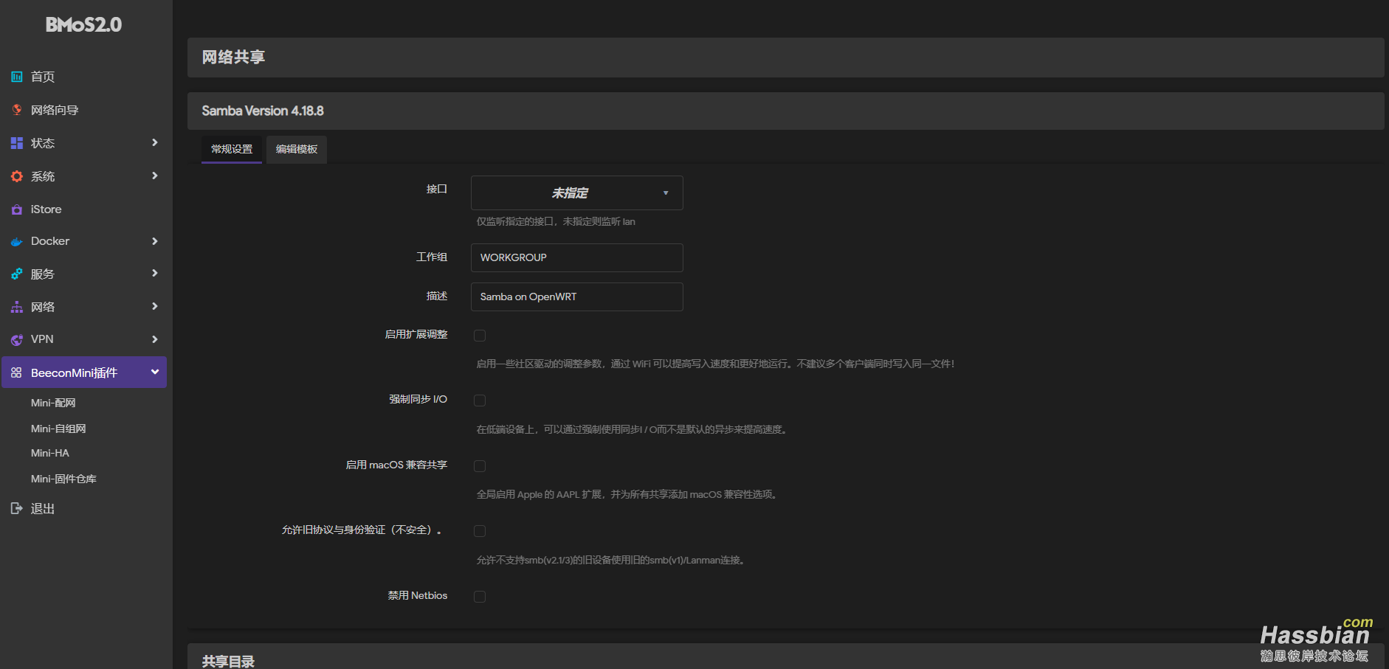
Task: Tick the 允许旧协议与身份验证 checkbox
Action: (x=480, y=531)
